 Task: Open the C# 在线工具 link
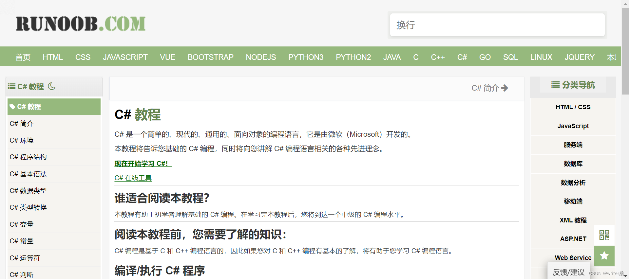[133, 178]
